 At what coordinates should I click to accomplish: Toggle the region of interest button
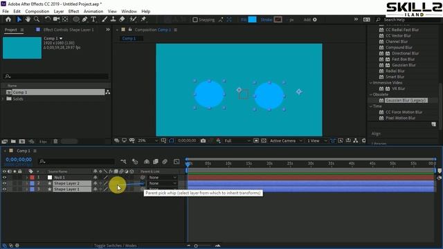[256, 140]
